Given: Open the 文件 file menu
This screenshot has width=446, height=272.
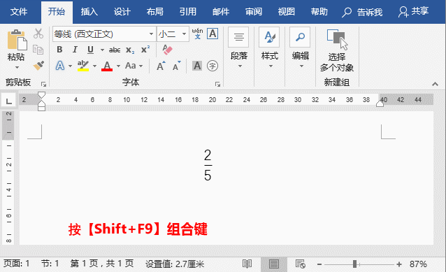Looking at the screenshot, I should tap(19, 12).
